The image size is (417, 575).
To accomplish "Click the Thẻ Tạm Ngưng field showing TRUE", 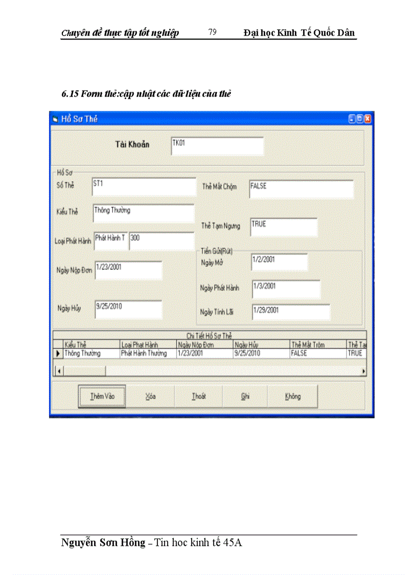I will point(284,226).
